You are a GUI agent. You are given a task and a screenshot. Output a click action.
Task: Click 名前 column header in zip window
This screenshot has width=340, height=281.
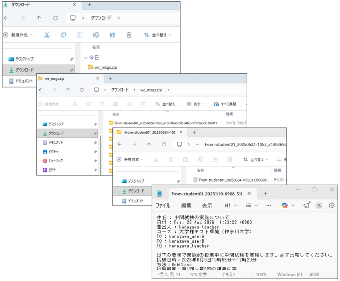pos(116,114)
